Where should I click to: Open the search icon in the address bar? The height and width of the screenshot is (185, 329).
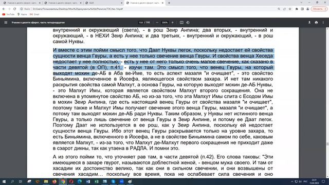(x=279, y=9)
